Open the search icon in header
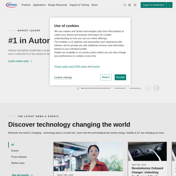 [125, 5]
